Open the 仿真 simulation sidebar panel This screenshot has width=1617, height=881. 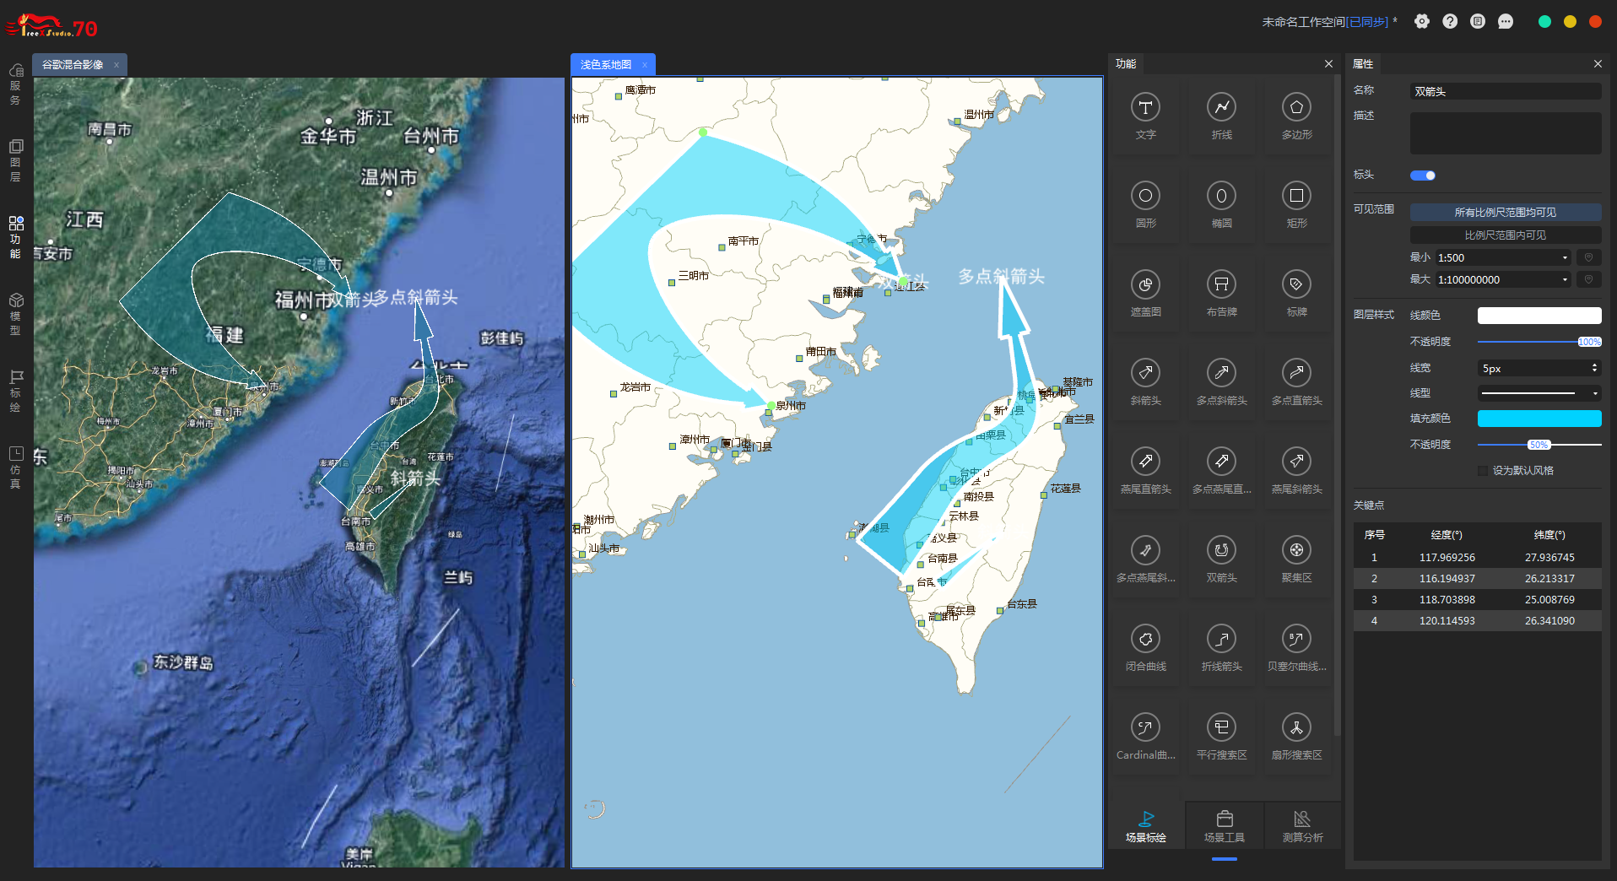(16, 468)
